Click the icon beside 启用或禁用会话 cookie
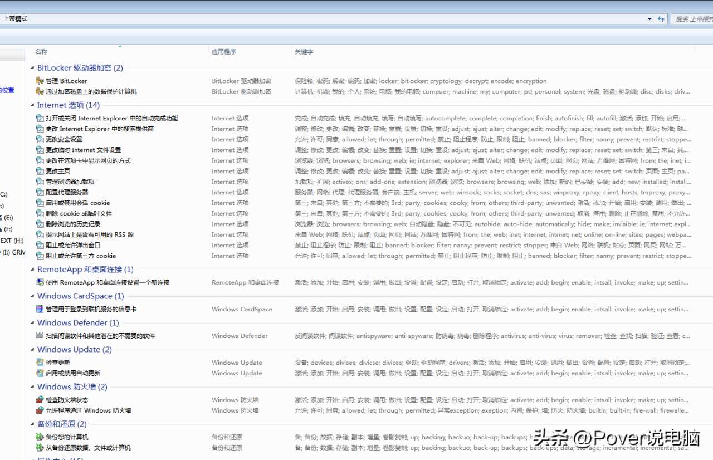This screenshot has height=460, width=713. click(x=40, y=203)
